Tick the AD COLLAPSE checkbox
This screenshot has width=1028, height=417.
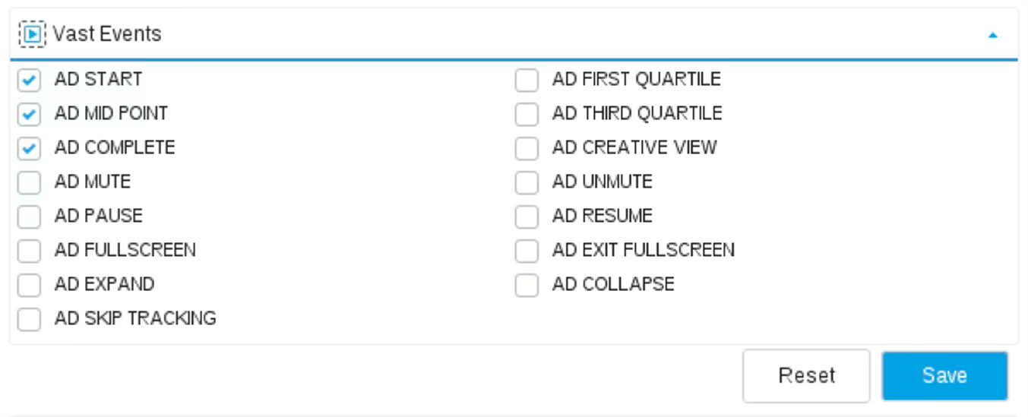(x=527, y=285)
